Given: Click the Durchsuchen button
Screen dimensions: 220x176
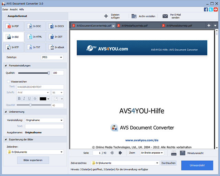Looking at the screenshot, I should point(168,163).
